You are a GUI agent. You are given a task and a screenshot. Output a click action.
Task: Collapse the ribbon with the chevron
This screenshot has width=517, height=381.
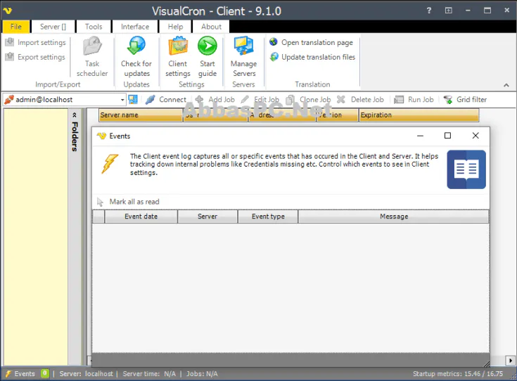click(x=506, y=85)
